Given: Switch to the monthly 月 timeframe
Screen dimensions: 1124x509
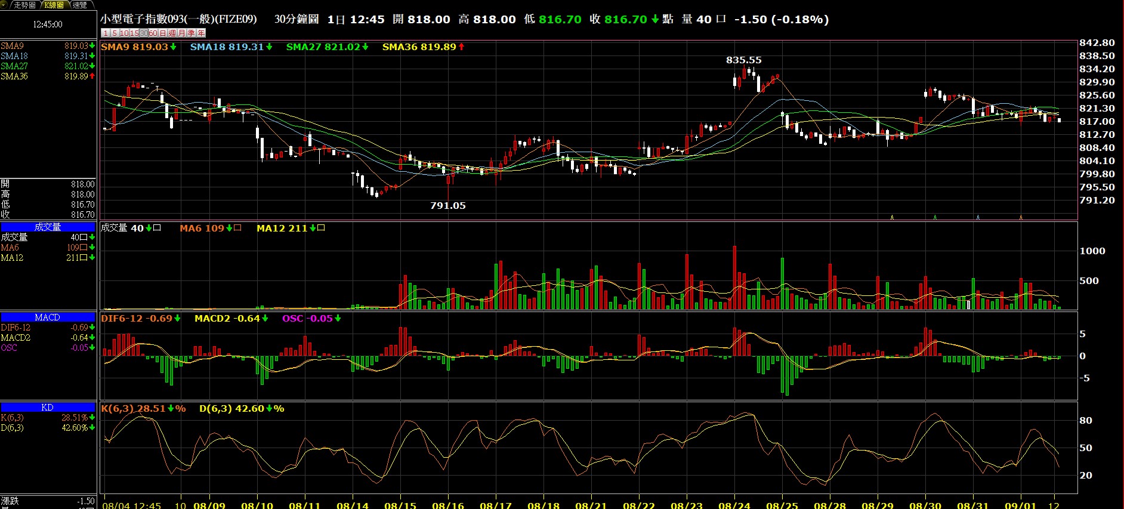Looking at the screenshot, I should click(182, 33).
